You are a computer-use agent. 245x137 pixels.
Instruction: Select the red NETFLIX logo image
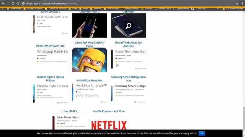click(x=109, y=125)
